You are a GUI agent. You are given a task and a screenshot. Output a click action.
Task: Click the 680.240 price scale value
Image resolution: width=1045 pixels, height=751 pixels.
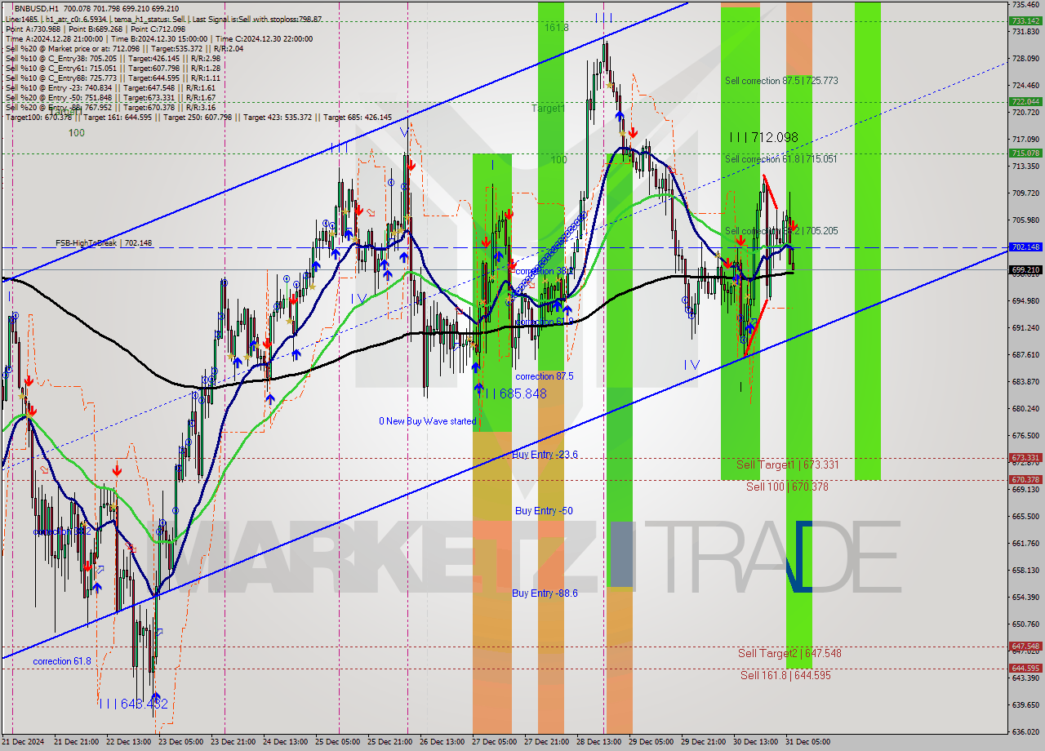(x=1025, y=409)
